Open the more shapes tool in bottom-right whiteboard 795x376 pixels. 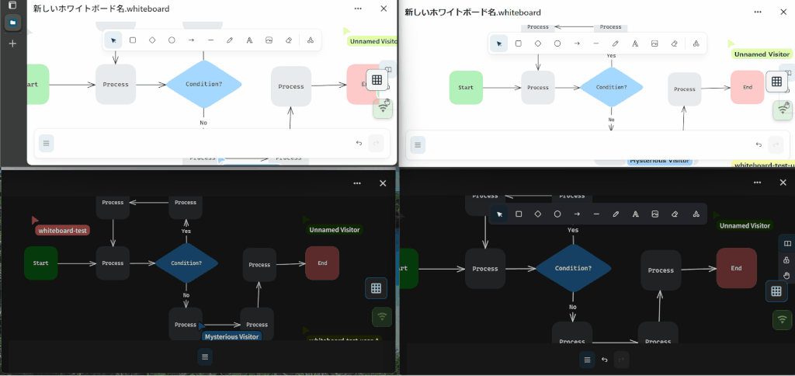tap(696, 214)
